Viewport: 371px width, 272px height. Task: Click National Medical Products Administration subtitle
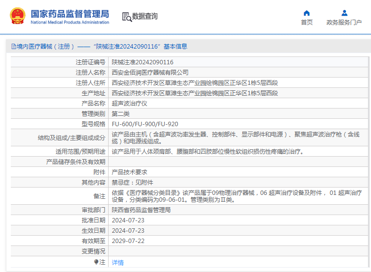tap(70, 22)
